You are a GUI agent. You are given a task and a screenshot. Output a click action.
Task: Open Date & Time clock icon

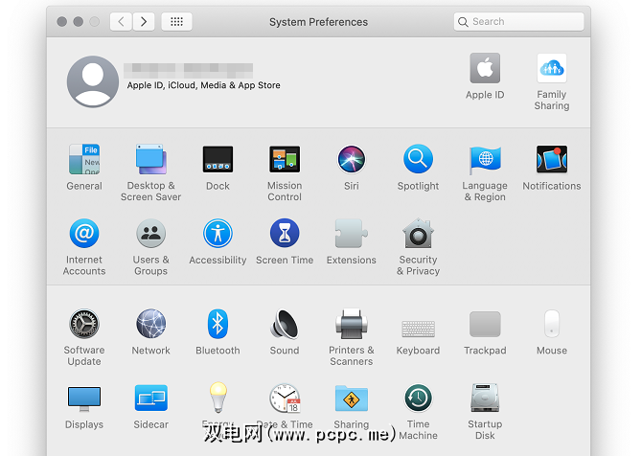click(285, 398)
